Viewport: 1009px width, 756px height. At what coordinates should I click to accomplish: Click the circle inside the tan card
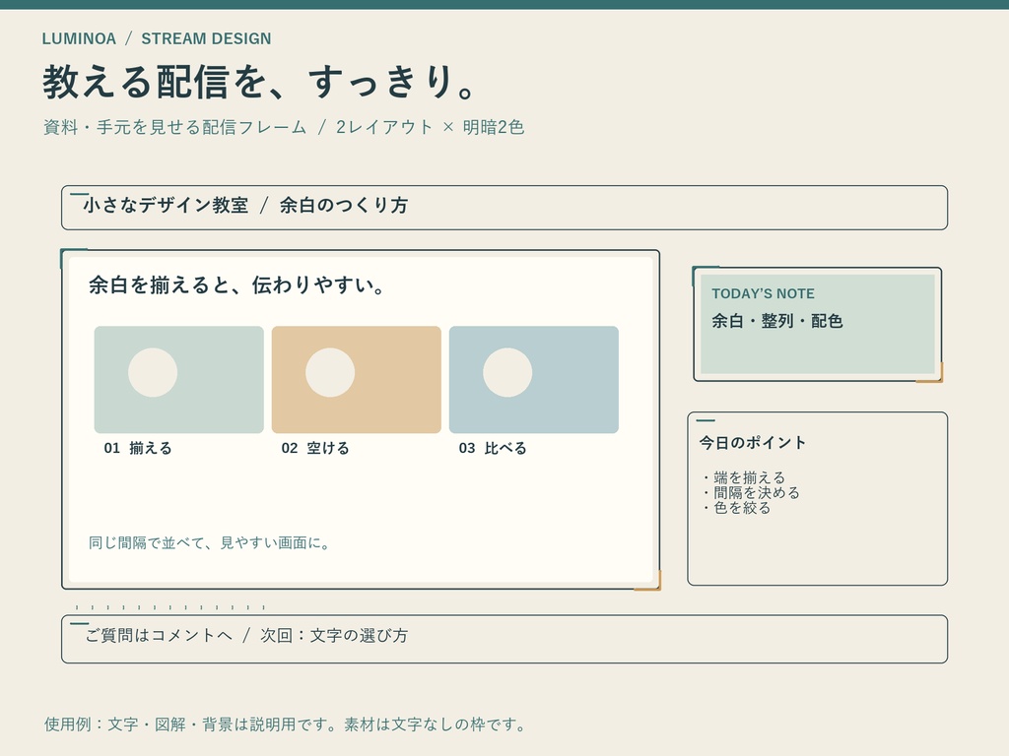330,372
